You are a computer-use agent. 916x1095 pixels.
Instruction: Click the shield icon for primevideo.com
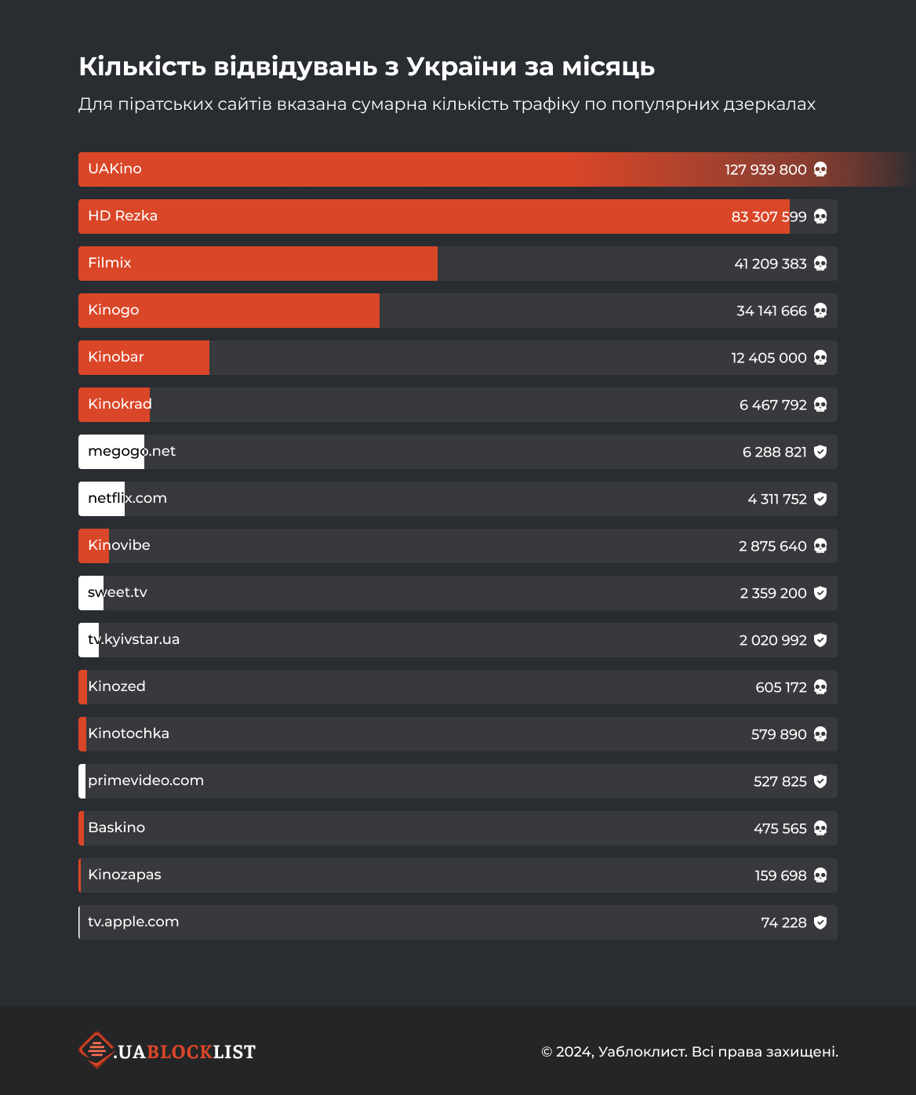pyautogui.click(x=820, y=781)
